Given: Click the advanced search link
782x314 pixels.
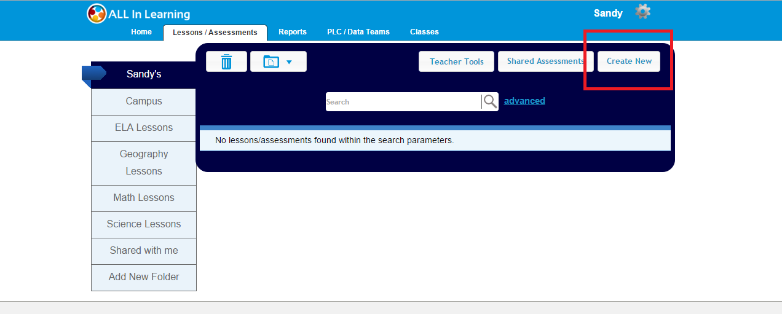Looking at the screenshot, I should tap(524, 101).
